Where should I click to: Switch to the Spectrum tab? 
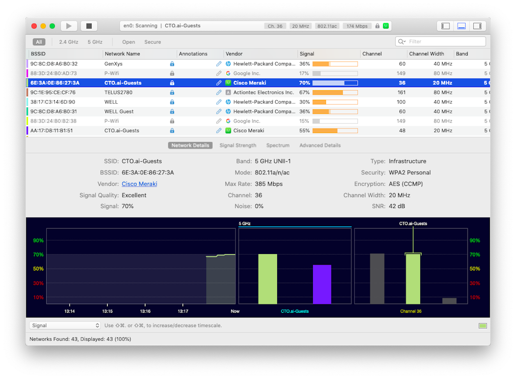pos(278,145)
